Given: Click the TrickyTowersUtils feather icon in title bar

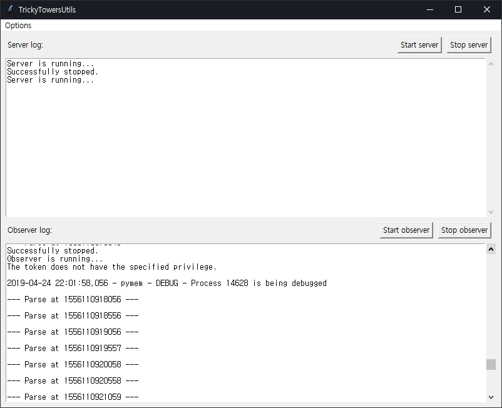Looking at the screenshot, I should click(x=11, y=9).
